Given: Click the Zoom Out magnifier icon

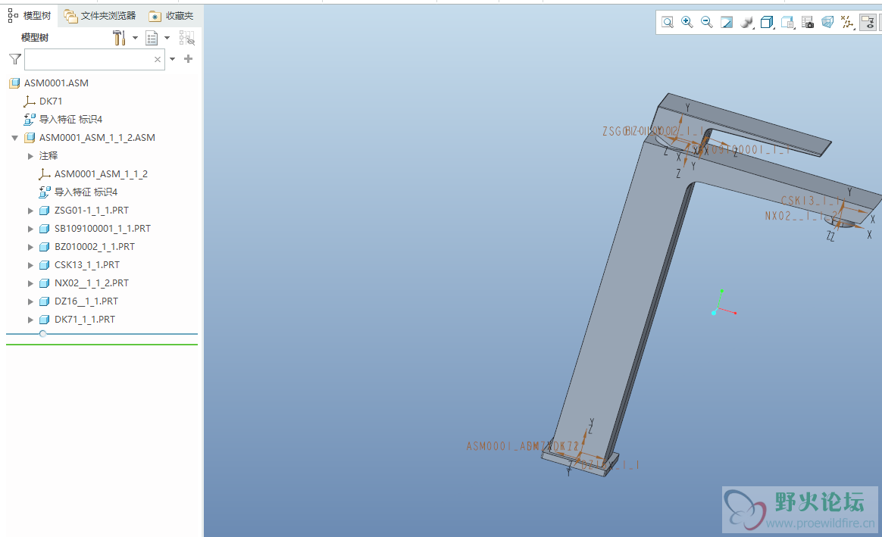Looking at the screenshot, I should (706, 23).
